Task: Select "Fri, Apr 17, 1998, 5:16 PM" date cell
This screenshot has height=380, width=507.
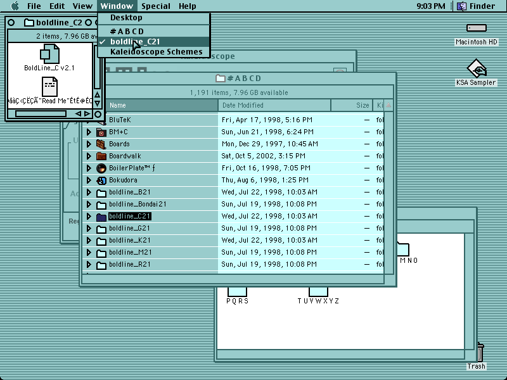Action: click(267, 120)
